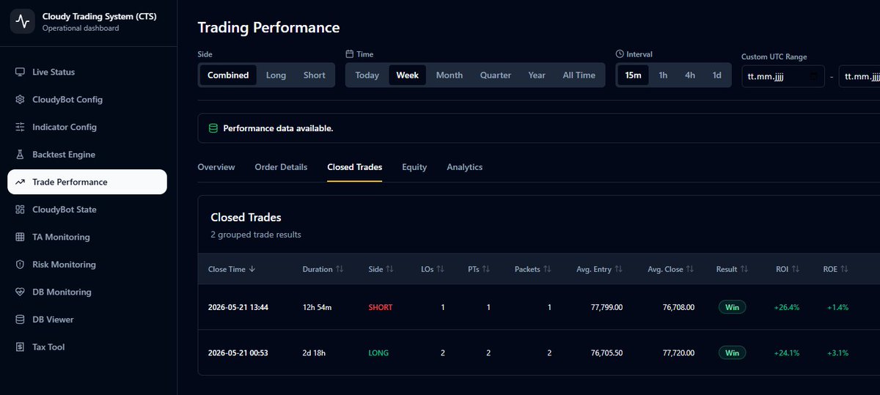Choose the 1d interval
The height and width of the screenshot is (395, 880).
[717, 75]
